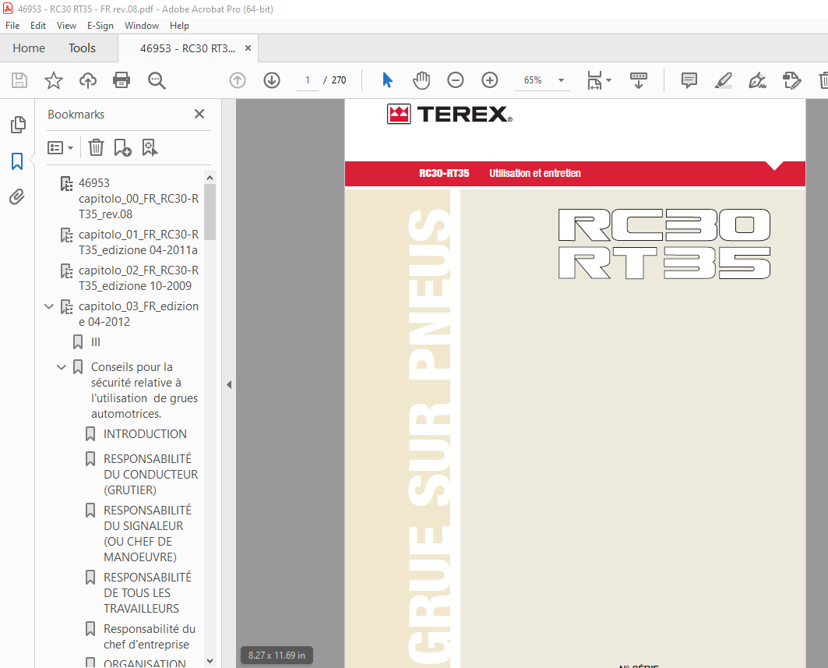Collapse the navigation pane arrow
Screen dimensions: 828x668
[x=229, y=384]
